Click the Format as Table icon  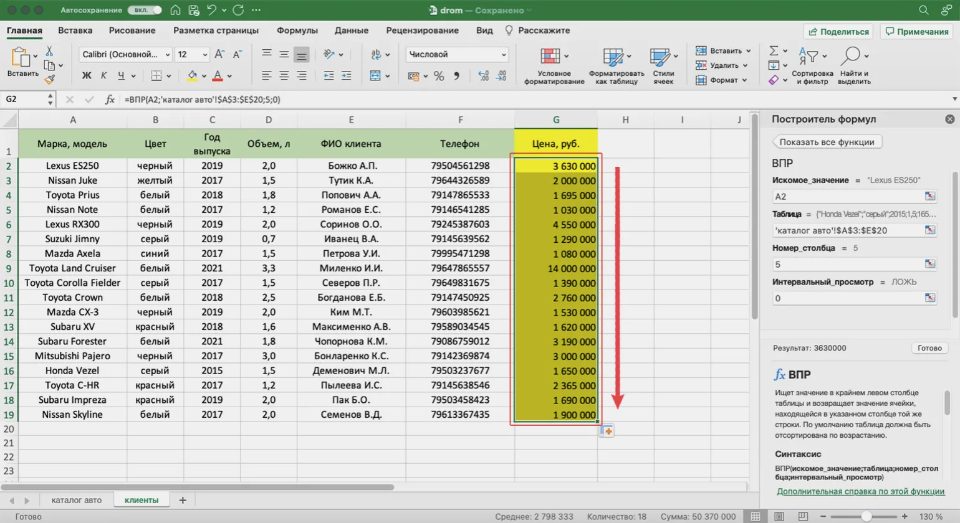613,57
